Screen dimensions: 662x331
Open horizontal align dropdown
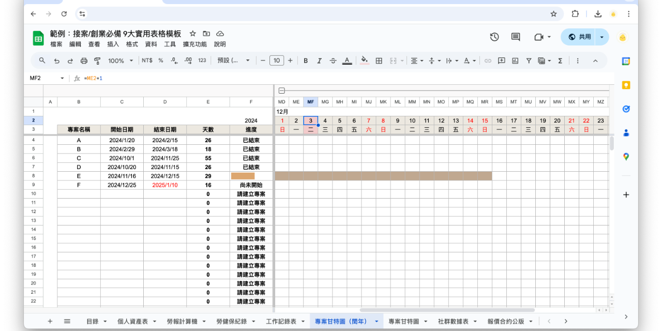click(417, 61)
